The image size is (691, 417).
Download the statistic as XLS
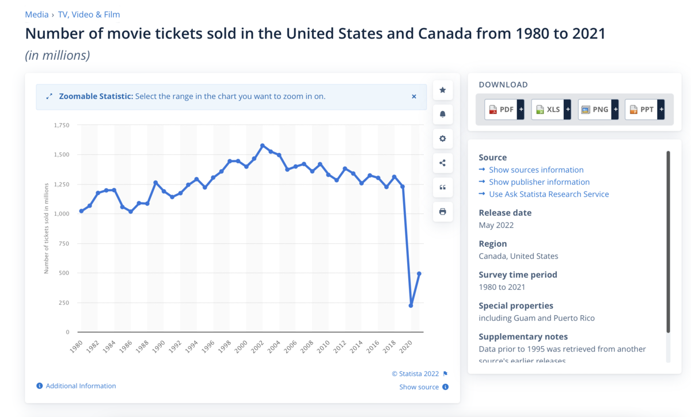547,109
